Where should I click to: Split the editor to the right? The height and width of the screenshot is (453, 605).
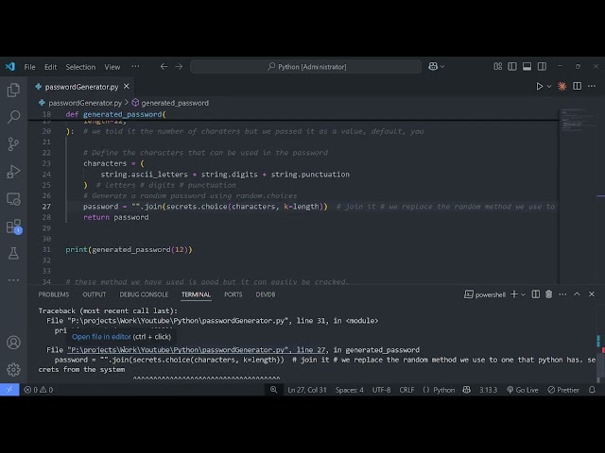578,86
